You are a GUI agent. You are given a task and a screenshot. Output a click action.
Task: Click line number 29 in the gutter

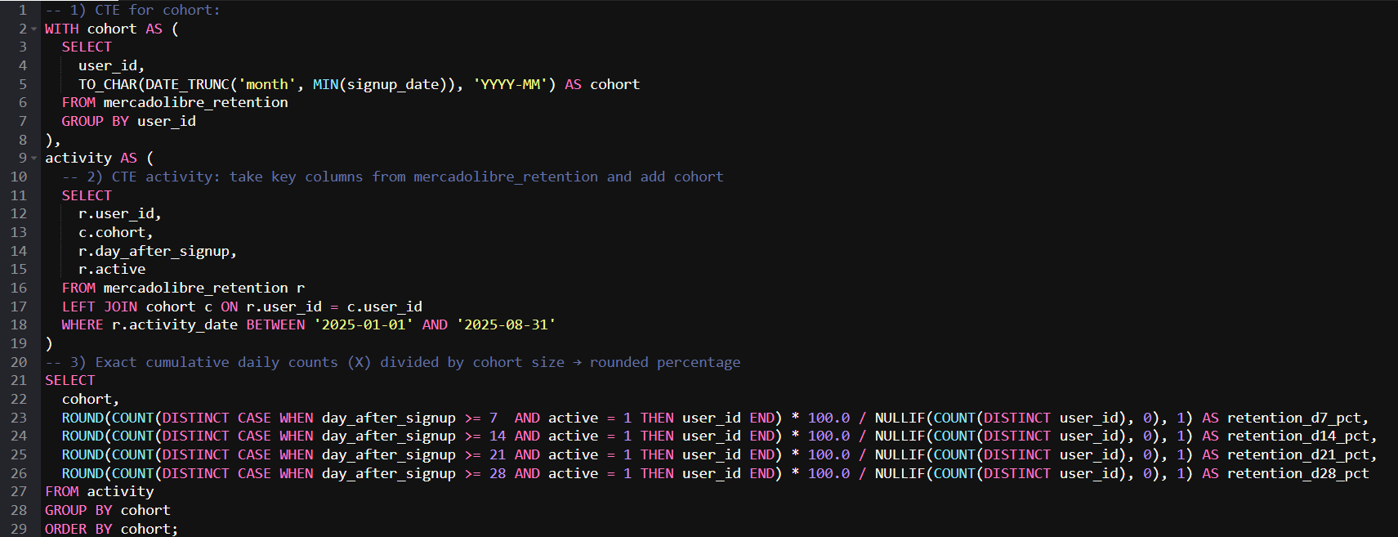point(19,529)
